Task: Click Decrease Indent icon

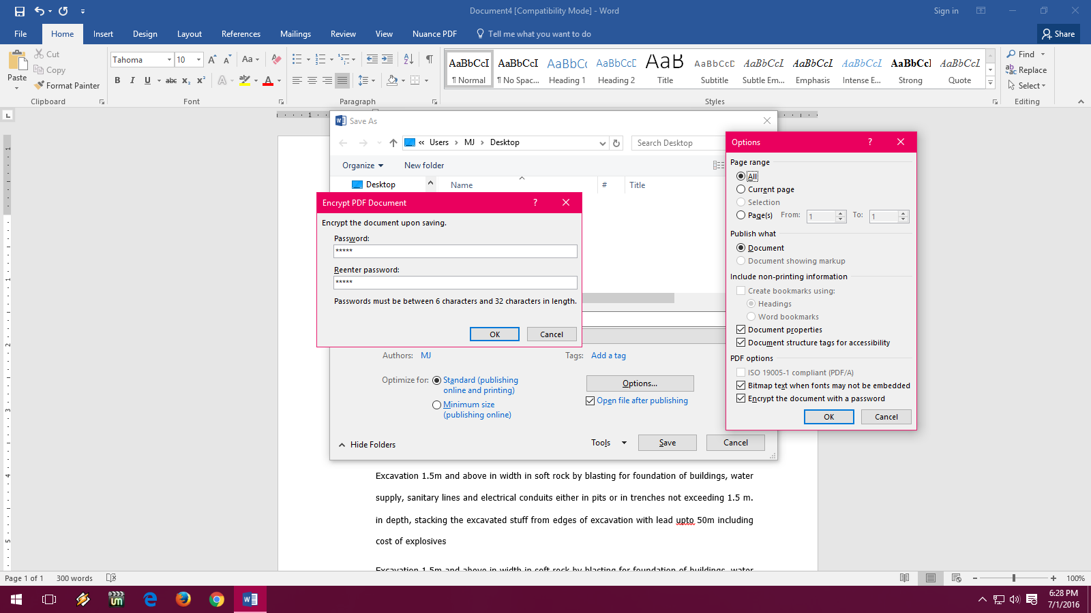Action: coord(372,60)
